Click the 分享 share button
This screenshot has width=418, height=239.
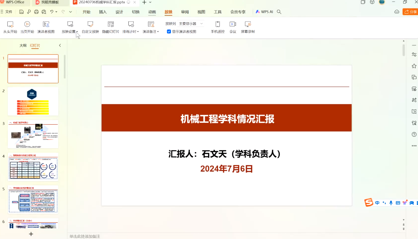410,12
